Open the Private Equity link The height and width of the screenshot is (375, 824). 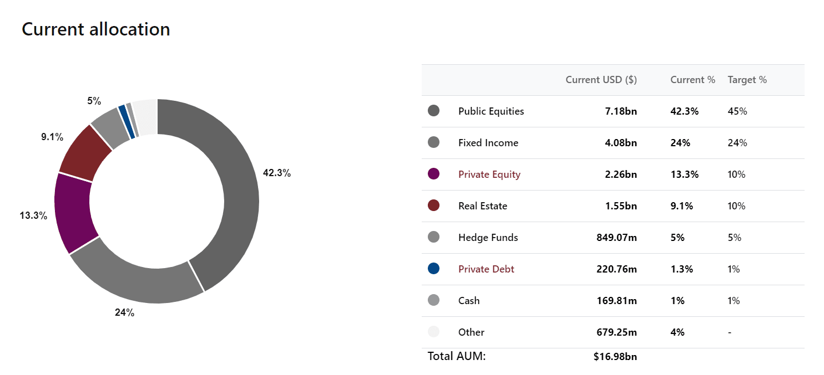(489, 174)
